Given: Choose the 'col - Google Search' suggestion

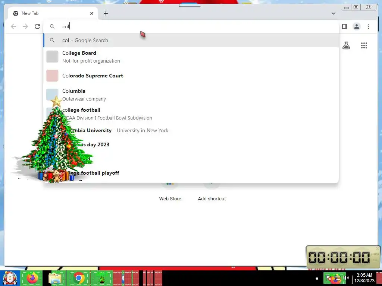Looking at the screenshot, I should 191,40.
